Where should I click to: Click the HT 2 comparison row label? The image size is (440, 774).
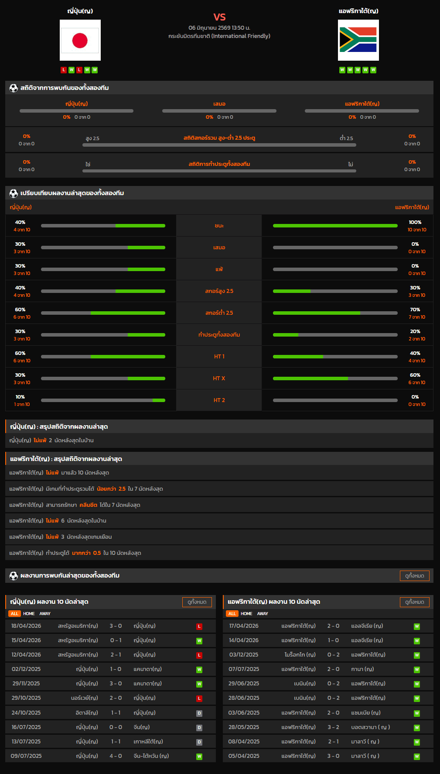coord(219,400)
